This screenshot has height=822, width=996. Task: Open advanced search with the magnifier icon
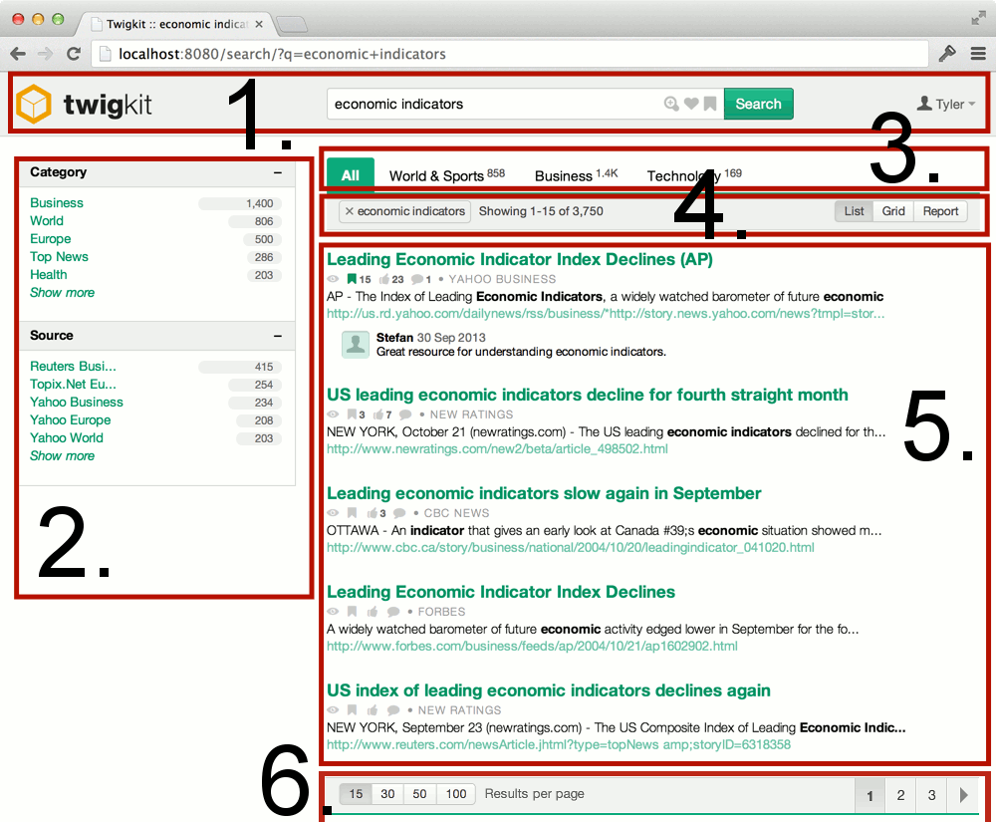pyautogui.click(x=671, y=103)
